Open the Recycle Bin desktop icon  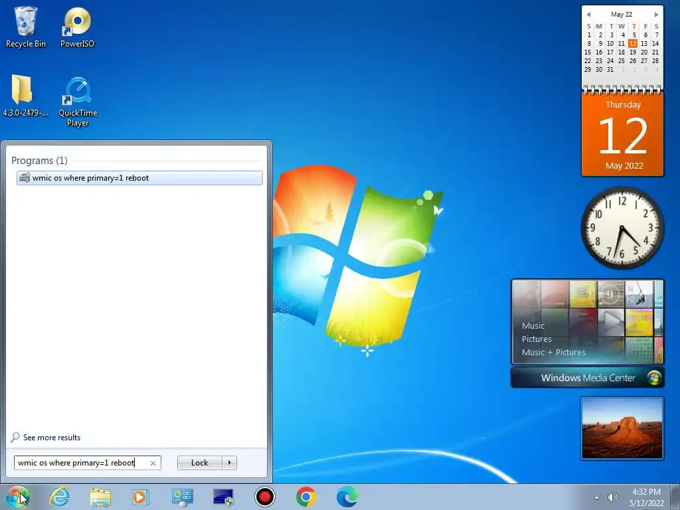(26, 27)
